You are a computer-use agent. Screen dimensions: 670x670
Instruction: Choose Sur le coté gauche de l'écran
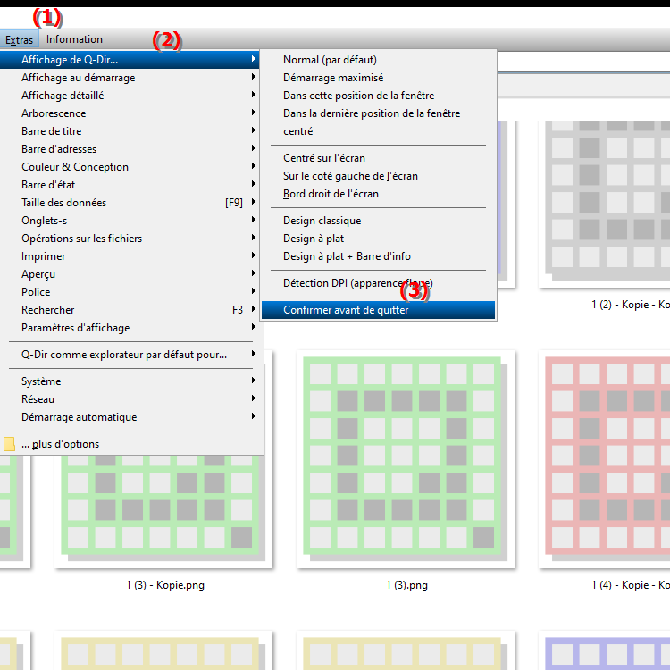pos(379,176)
